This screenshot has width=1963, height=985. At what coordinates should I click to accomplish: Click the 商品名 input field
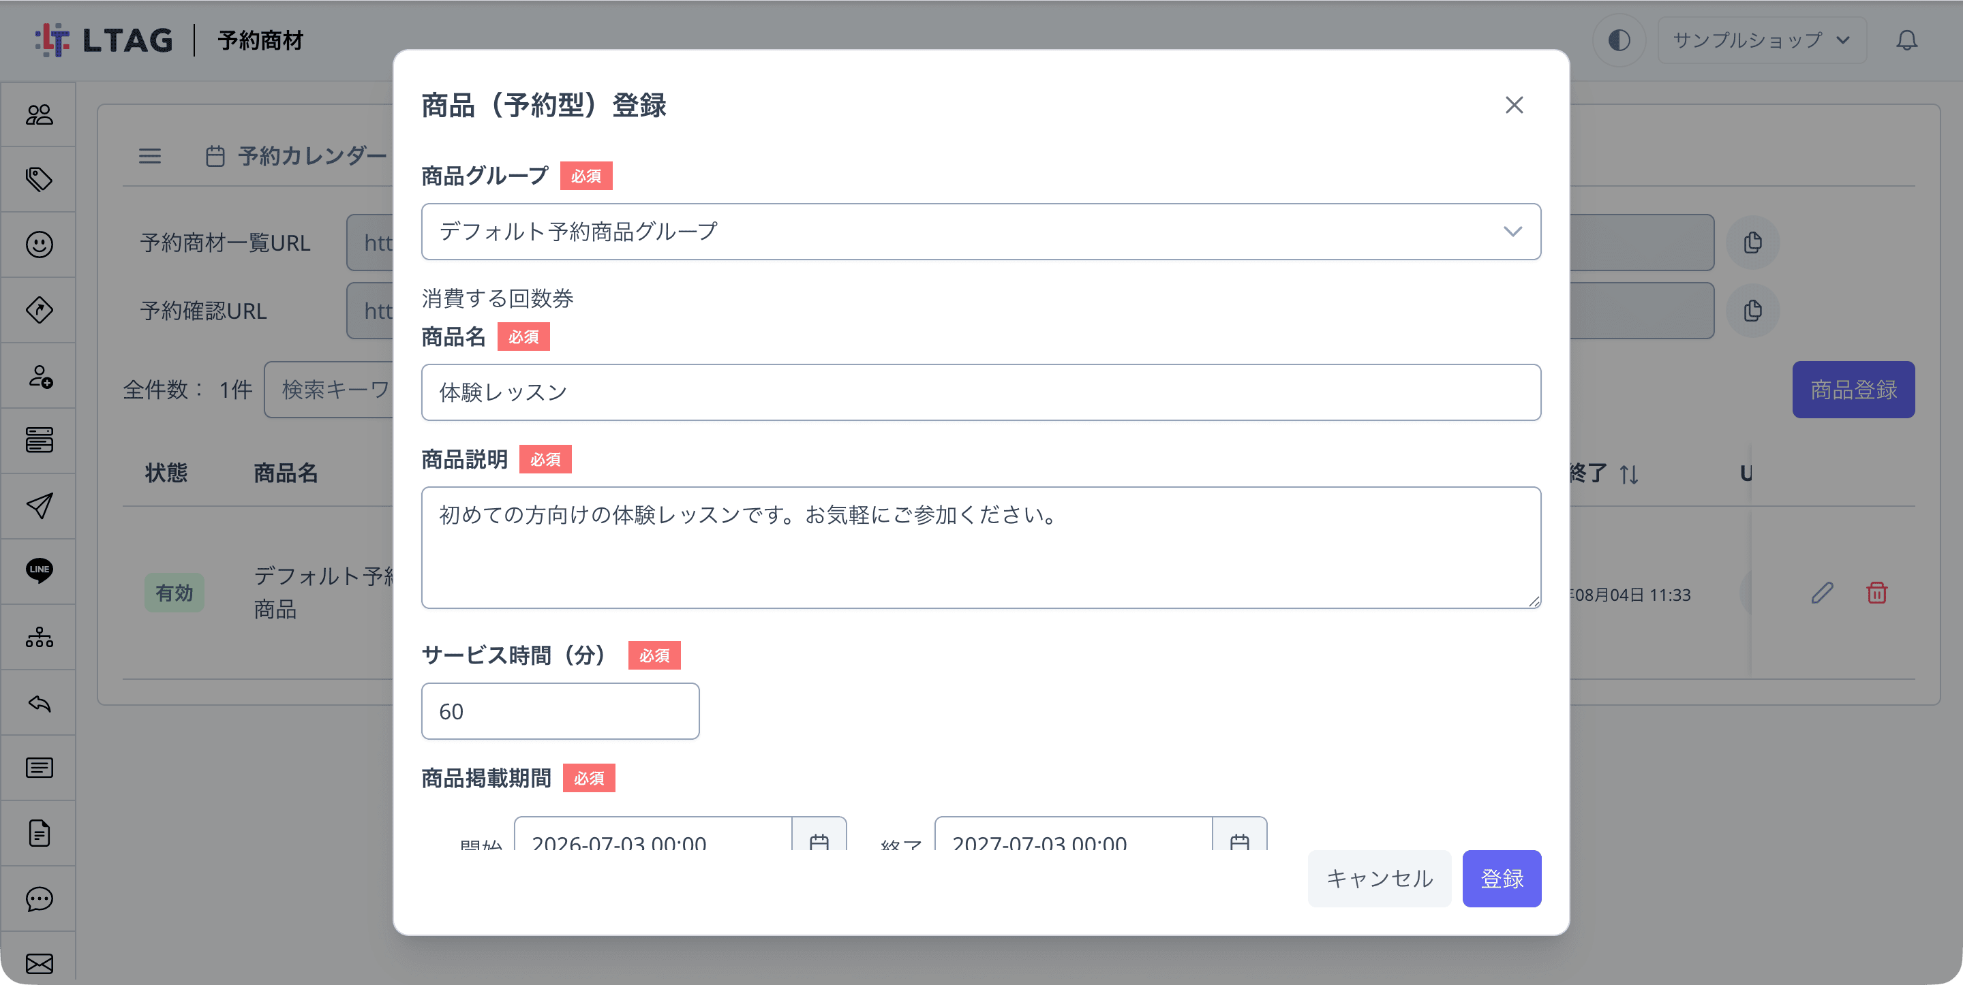981,392
